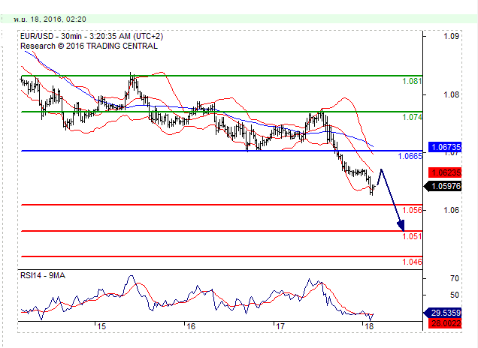Click the red 28.0022 RSI MA tag
The image size is (478, 348).
pyautogui.click(x=445, y=323)
